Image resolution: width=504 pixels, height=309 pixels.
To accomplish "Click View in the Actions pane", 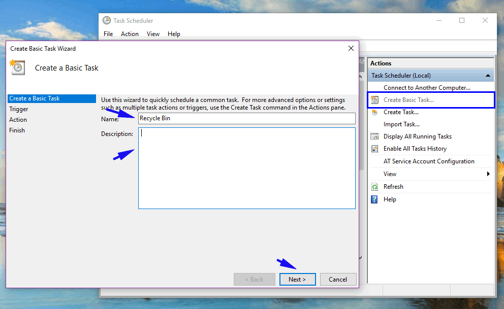I will click(390, 174).
